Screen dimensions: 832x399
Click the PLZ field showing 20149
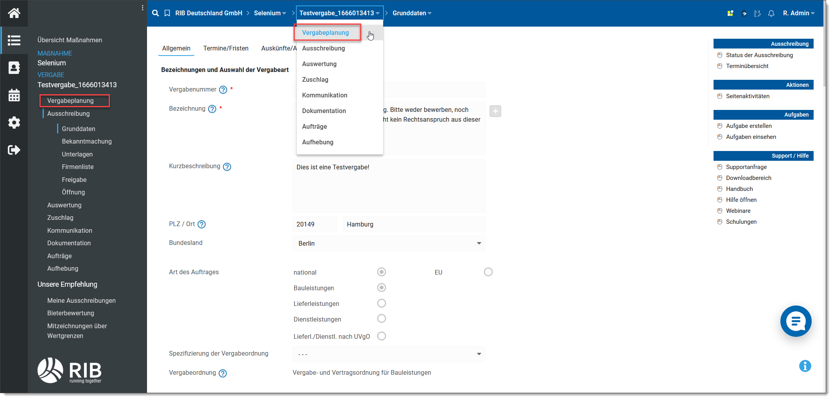pos(314,224)
